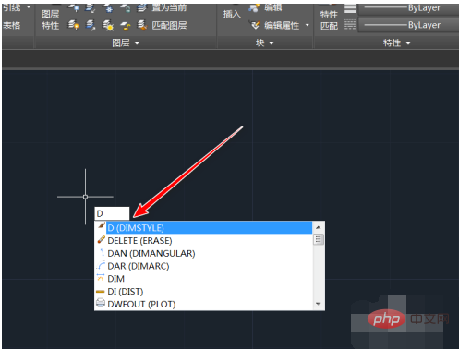Expand the 块 panel title
Viewport: 459px width, 349px height.
point(264,42)
